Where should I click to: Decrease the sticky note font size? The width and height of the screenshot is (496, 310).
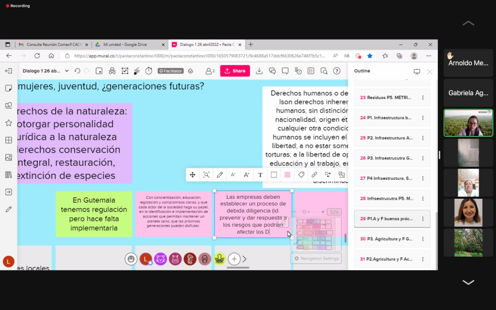[x=233, y=175]
